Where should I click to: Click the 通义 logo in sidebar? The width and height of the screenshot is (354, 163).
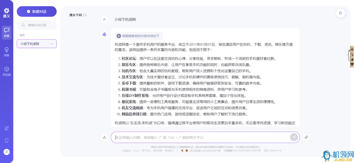point(7,13)
